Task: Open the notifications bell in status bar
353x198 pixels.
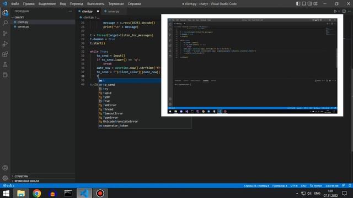Action: [x=350, y=186]
